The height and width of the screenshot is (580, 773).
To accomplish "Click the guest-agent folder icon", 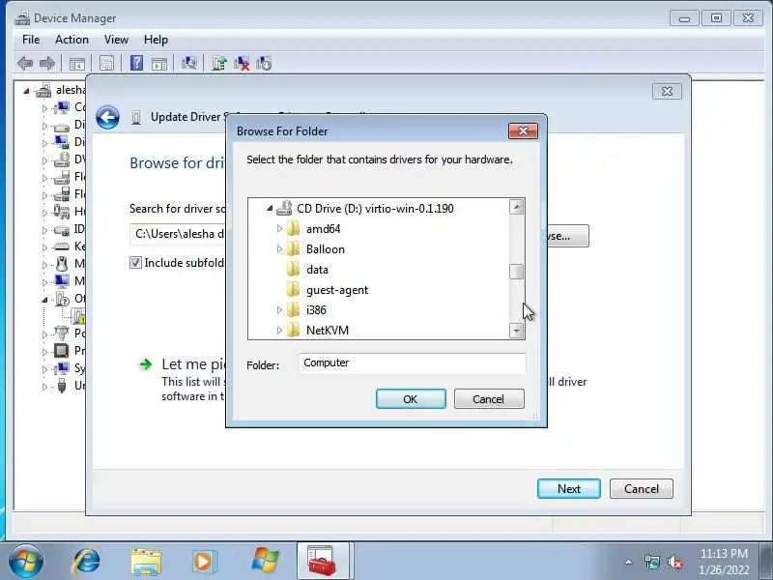I will (293, 289).
